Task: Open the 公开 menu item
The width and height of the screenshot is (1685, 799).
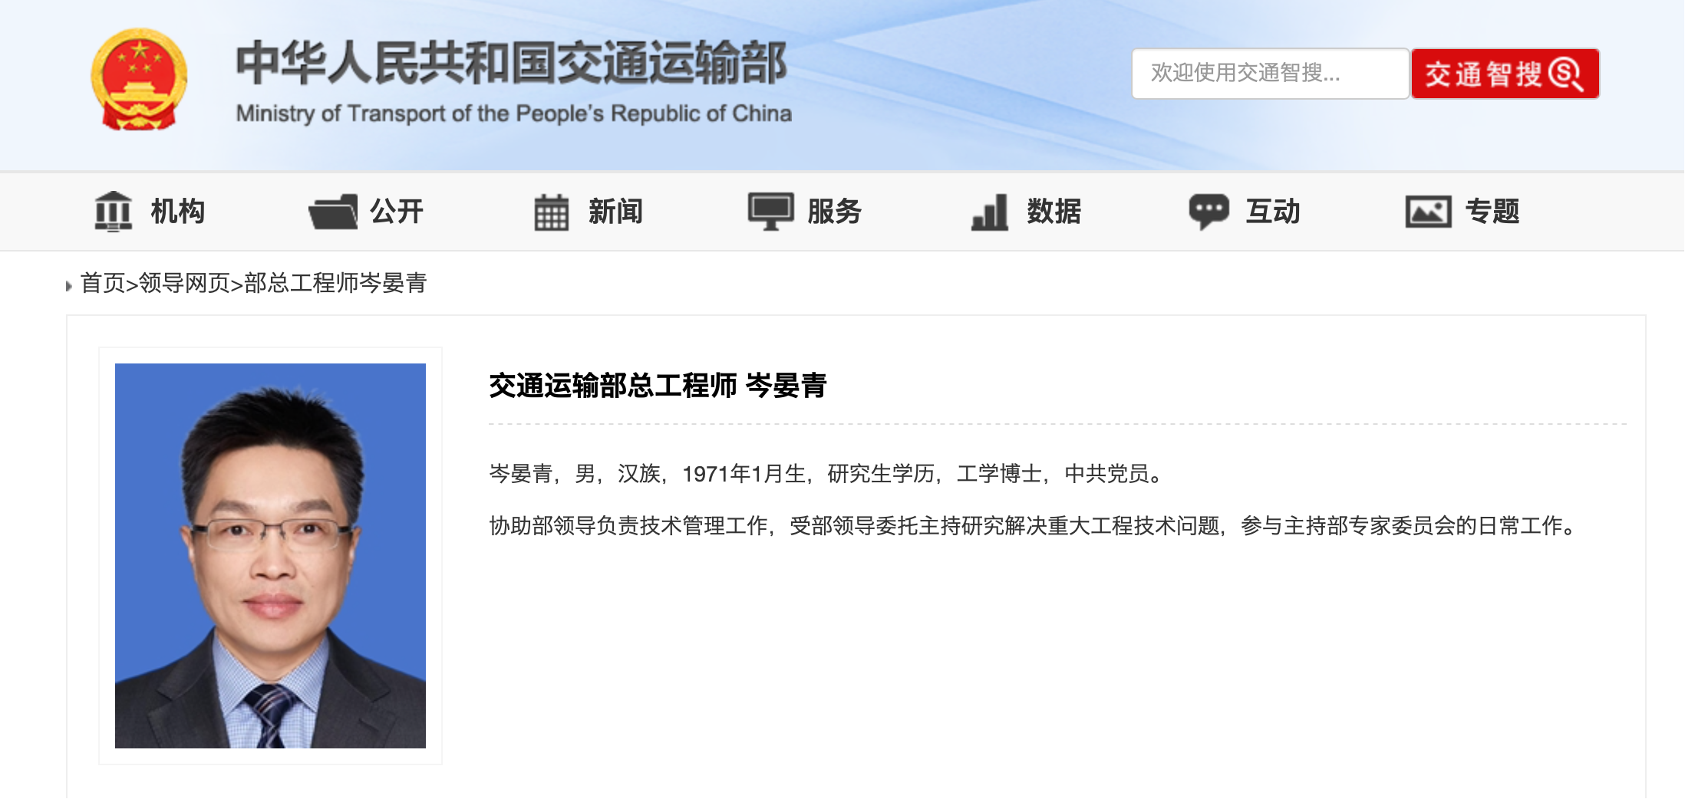Action: coord(397,212)
